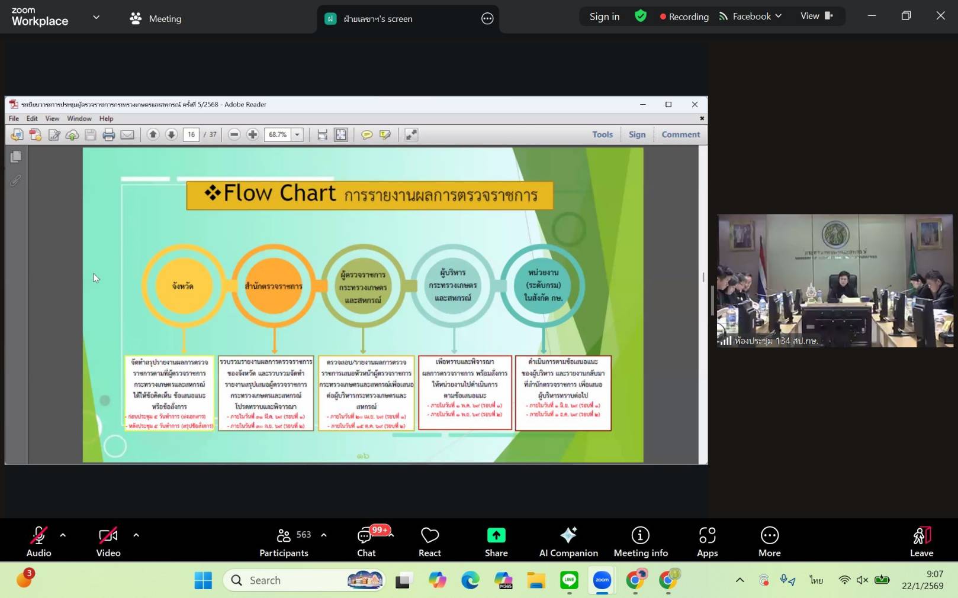Open the Chat panel with 99+ badge
Screen dimensions: 958x598
click(366, 542)
